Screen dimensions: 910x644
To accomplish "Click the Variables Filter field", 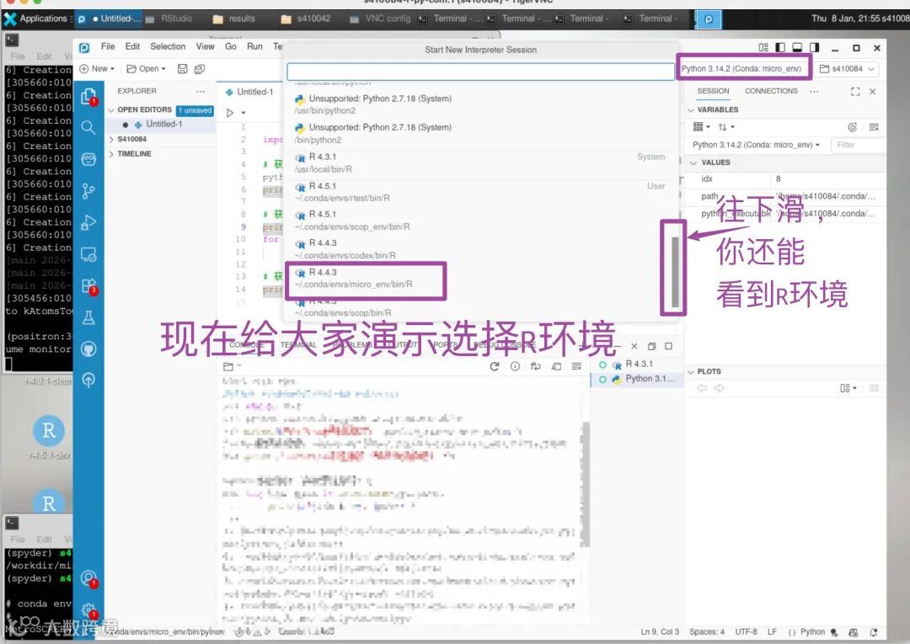I will (858, 145).
